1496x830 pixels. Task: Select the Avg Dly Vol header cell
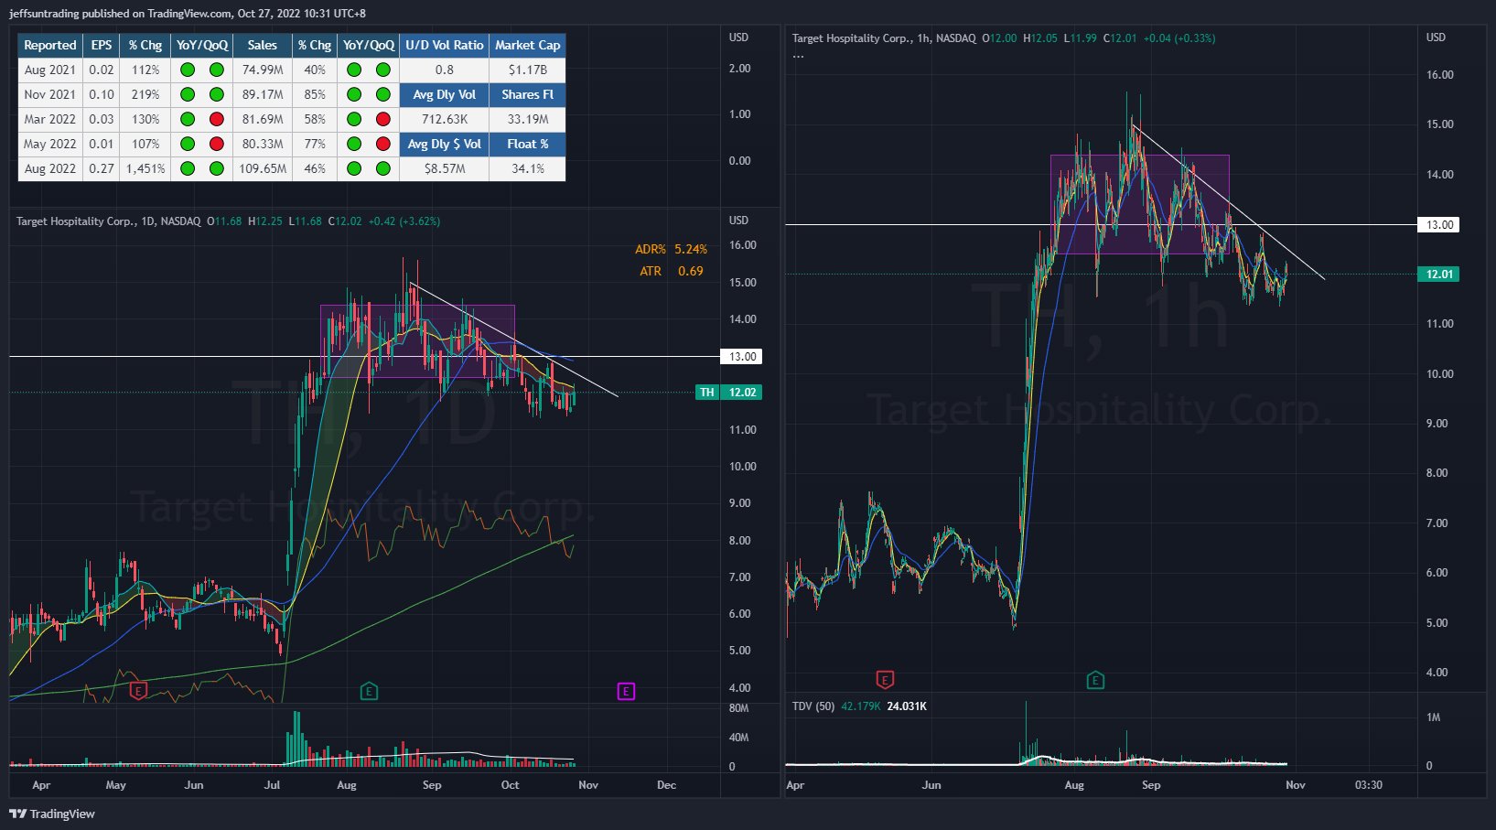(444, 94)
